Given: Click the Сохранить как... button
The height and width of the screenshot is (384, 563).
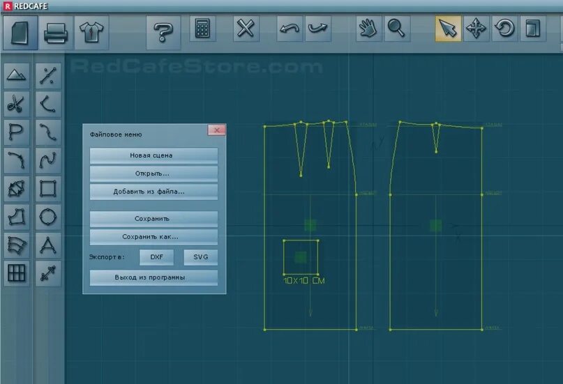Looking at the screenshot, I should click(x=153, y=237).
